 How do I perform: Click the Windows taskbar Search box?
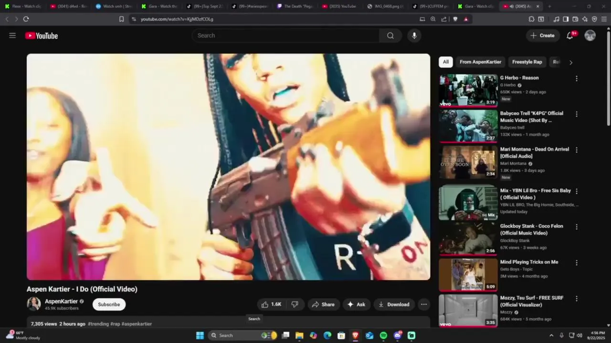pyautogui.click(x=243, y=335)
